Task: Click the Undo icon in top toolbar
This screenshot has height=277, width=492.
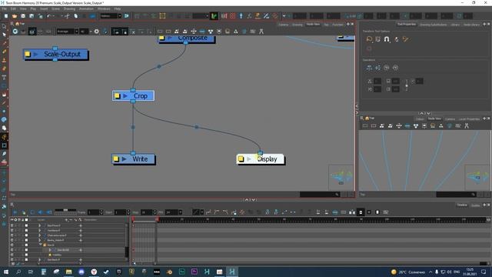Action: 49,16
